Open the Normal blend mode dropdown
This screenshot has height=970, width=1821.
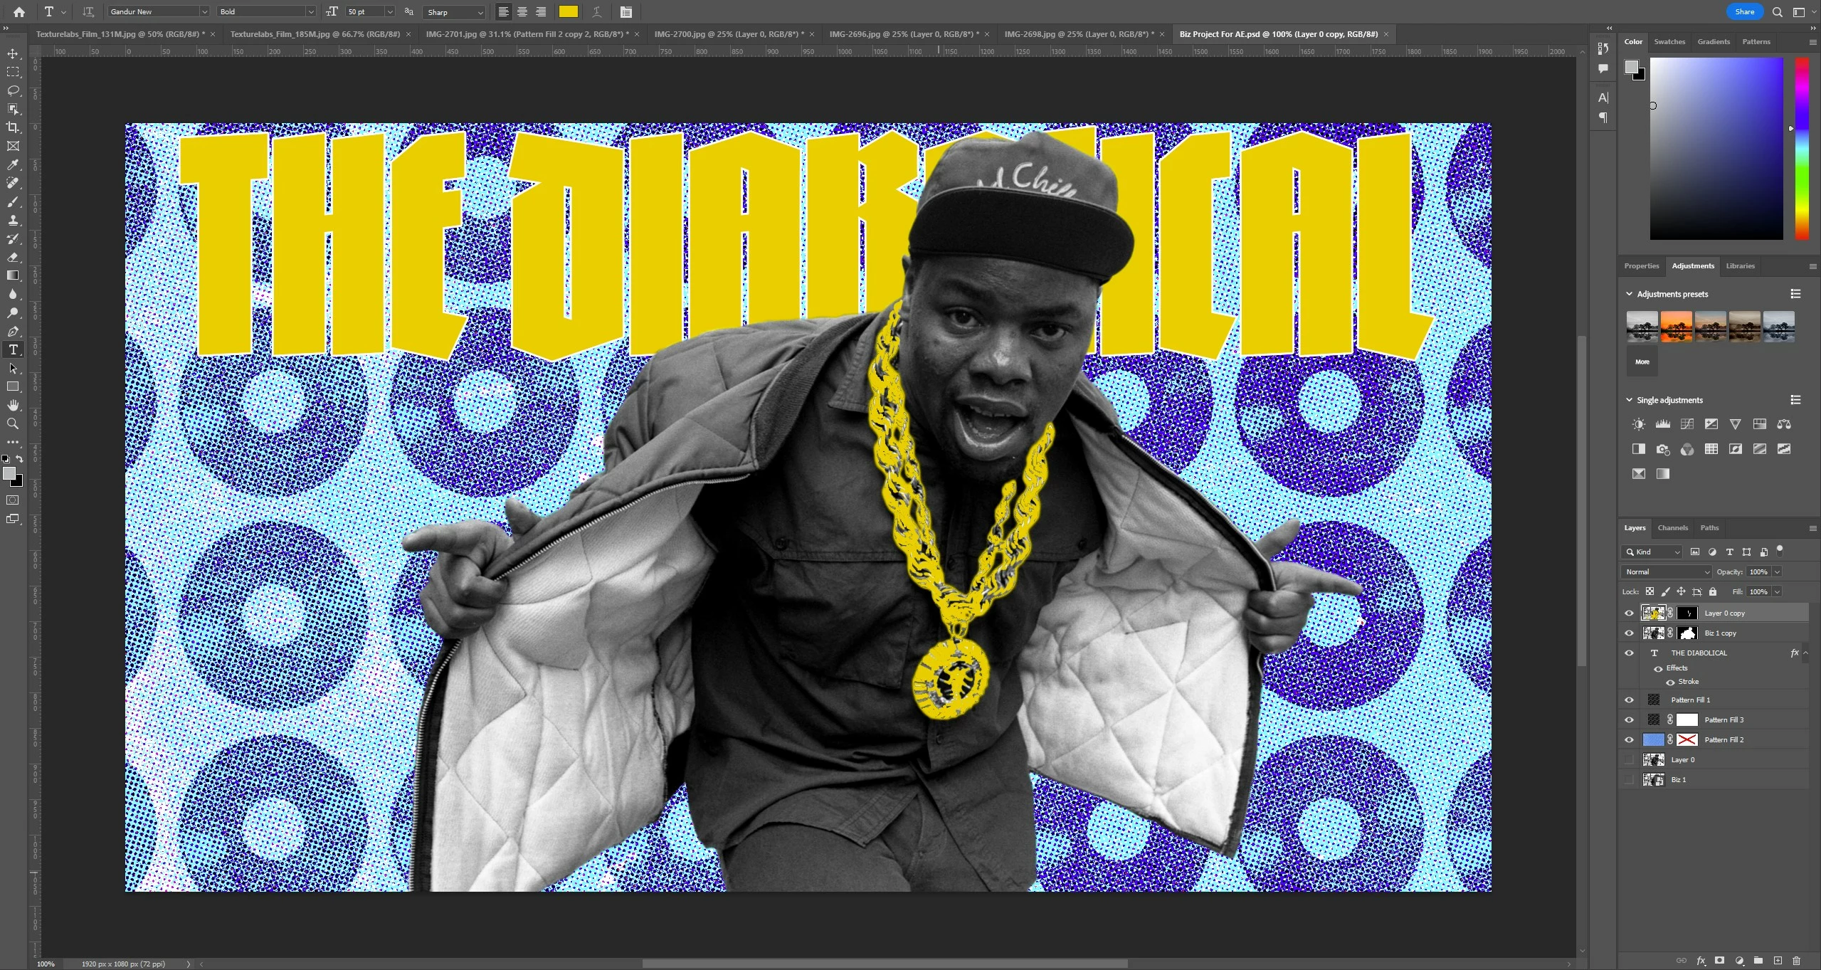point(1667,571)
